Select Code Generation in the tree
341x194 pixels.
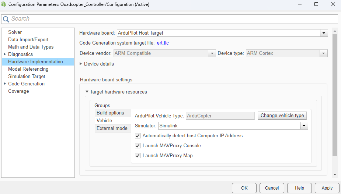click(x=26, y=84)
